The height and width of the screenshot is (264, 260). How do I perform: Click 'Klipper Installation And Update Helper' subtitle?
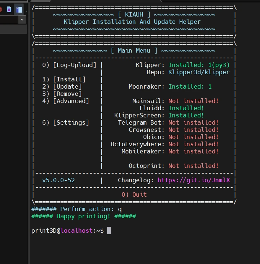click(x=132, y=22)
